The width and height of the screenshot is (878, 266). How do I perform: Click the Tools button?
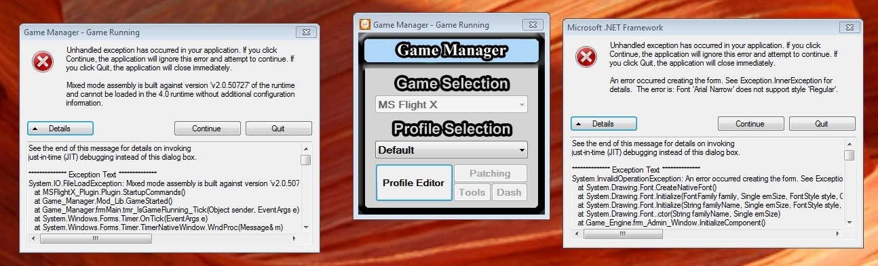click(472, 192)
